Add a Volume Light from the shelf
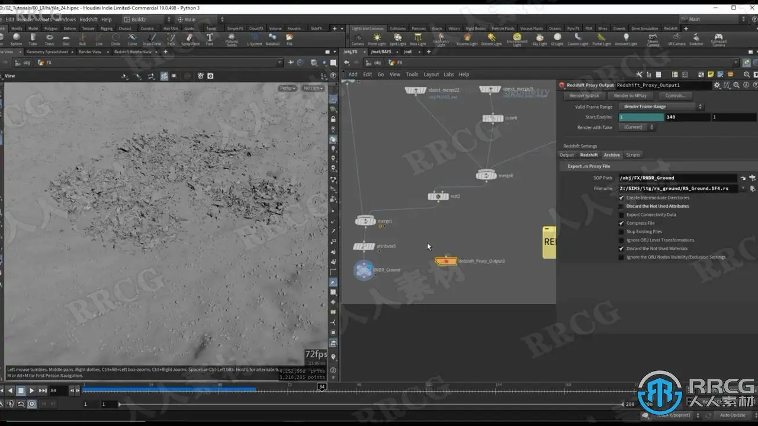758x426 pixels. tap(467, 39)
